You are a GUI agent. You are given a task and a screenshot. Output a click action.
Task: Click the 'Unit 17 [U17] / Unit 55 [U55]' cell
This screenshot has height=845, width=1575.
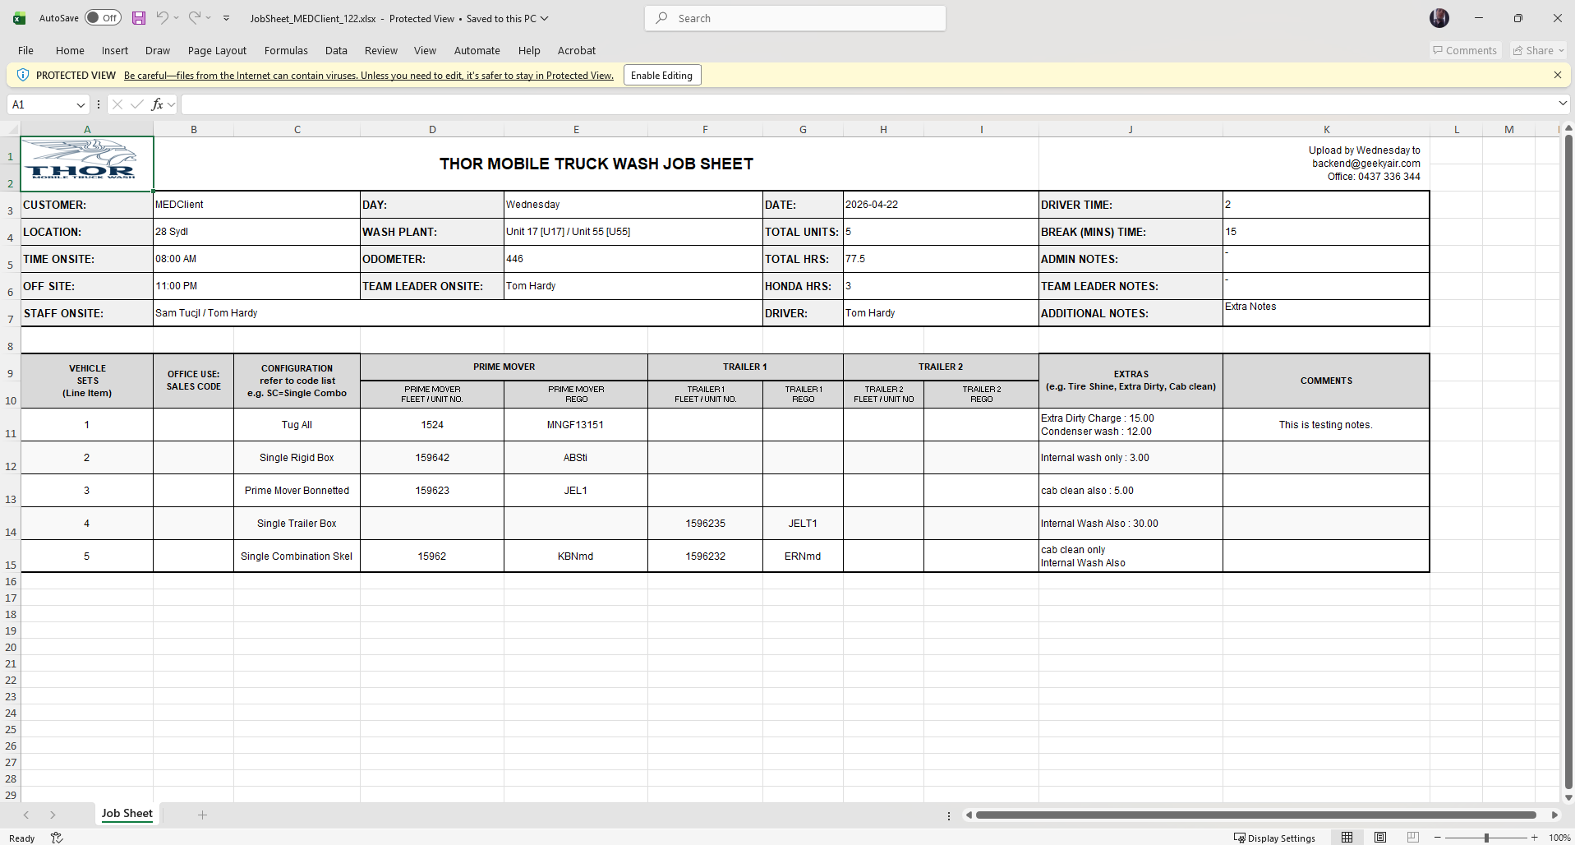633,232
